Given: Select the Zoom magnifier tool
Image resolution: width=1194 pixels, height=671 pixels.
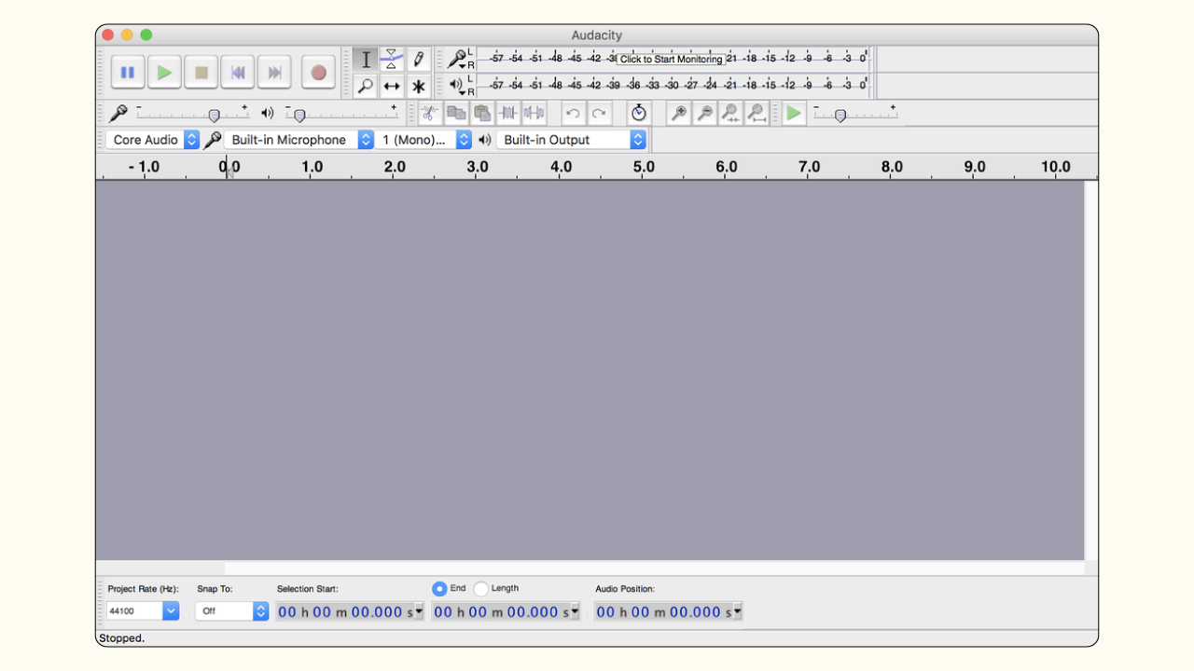Looking at the screenshot, I should pyautogui.click(x=366, y=87).
